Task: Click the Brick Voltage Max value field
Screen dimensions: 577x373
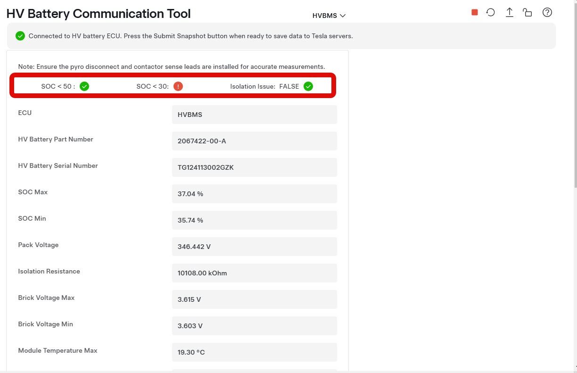Action: click(x=254, y=299)
